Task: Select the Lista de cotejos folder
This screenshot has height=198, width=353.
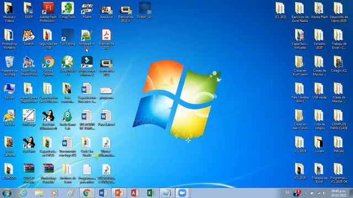Action: point(319,119)
